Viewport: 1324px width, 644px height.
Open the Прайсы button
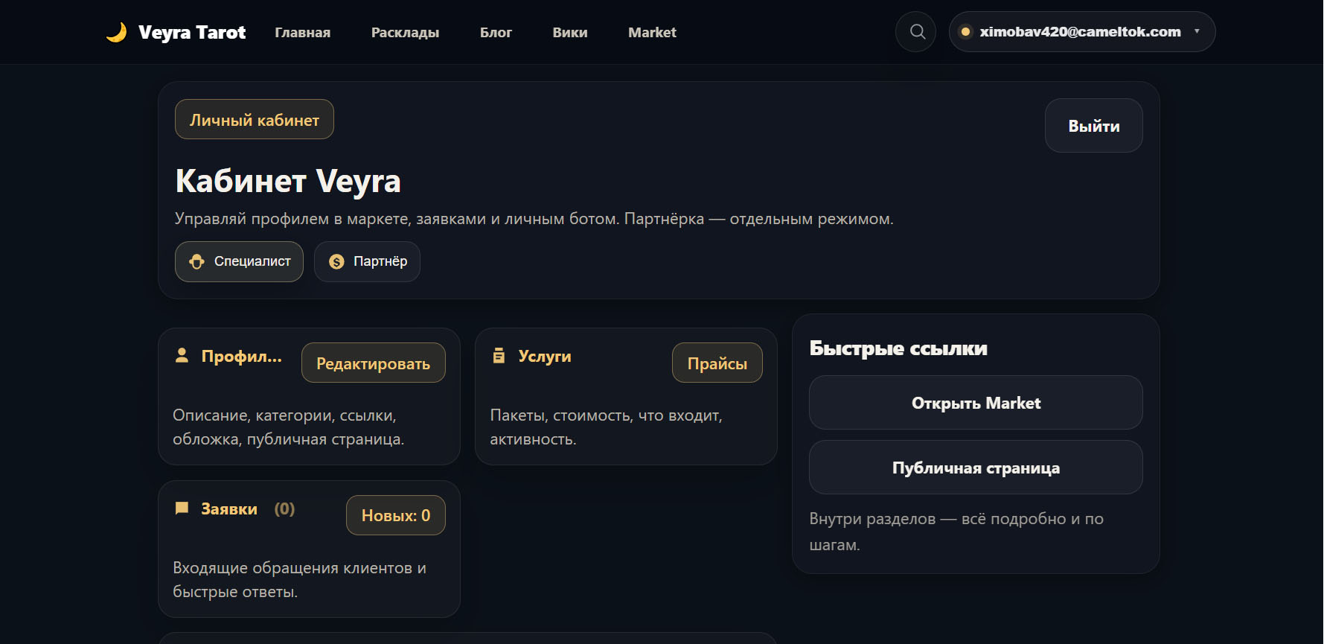(x=717, y=363)
